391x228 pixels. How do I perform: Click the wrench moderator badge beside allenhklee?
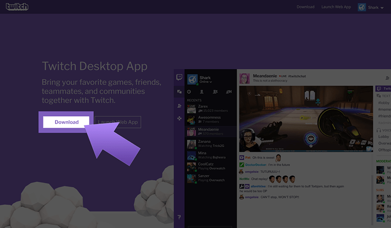(x=241, y=187)
